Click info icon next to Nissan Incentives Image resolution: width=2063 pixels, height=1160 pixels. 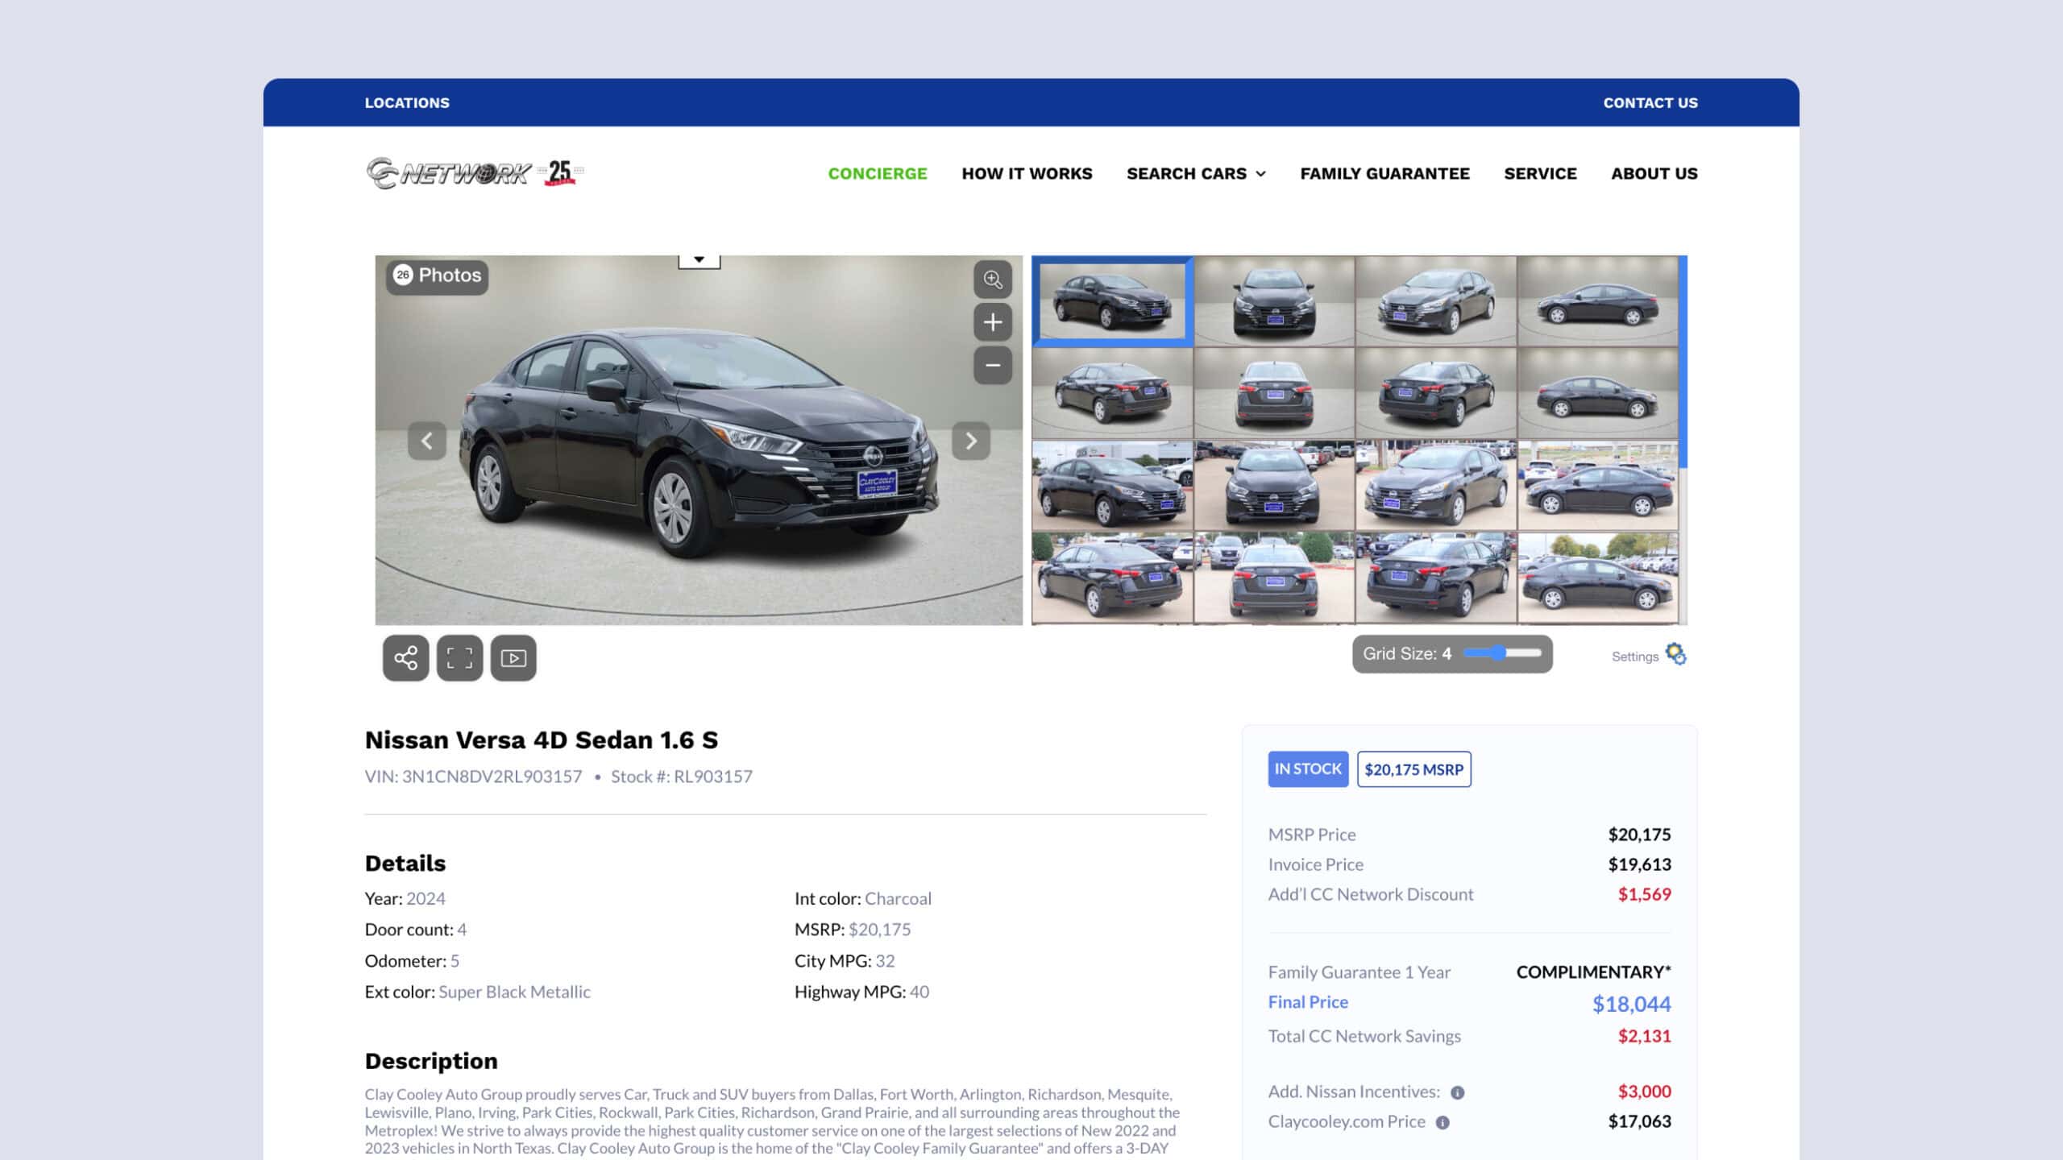pyautogui.click(x=1458, y=1093)
